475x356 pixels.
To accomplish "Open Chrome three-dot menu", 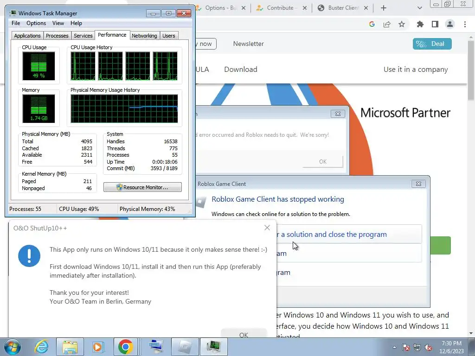I will (x=465, y=25).
